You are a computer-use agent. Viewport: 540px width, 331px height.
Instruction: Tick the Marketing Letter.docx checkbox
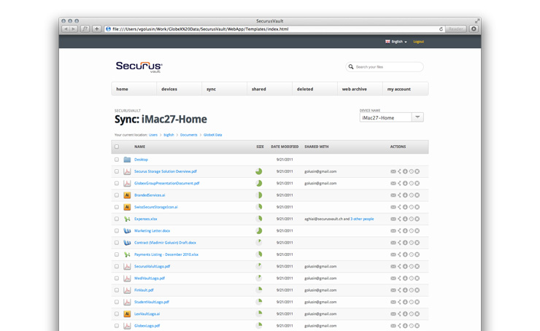[x=117, y=231]
